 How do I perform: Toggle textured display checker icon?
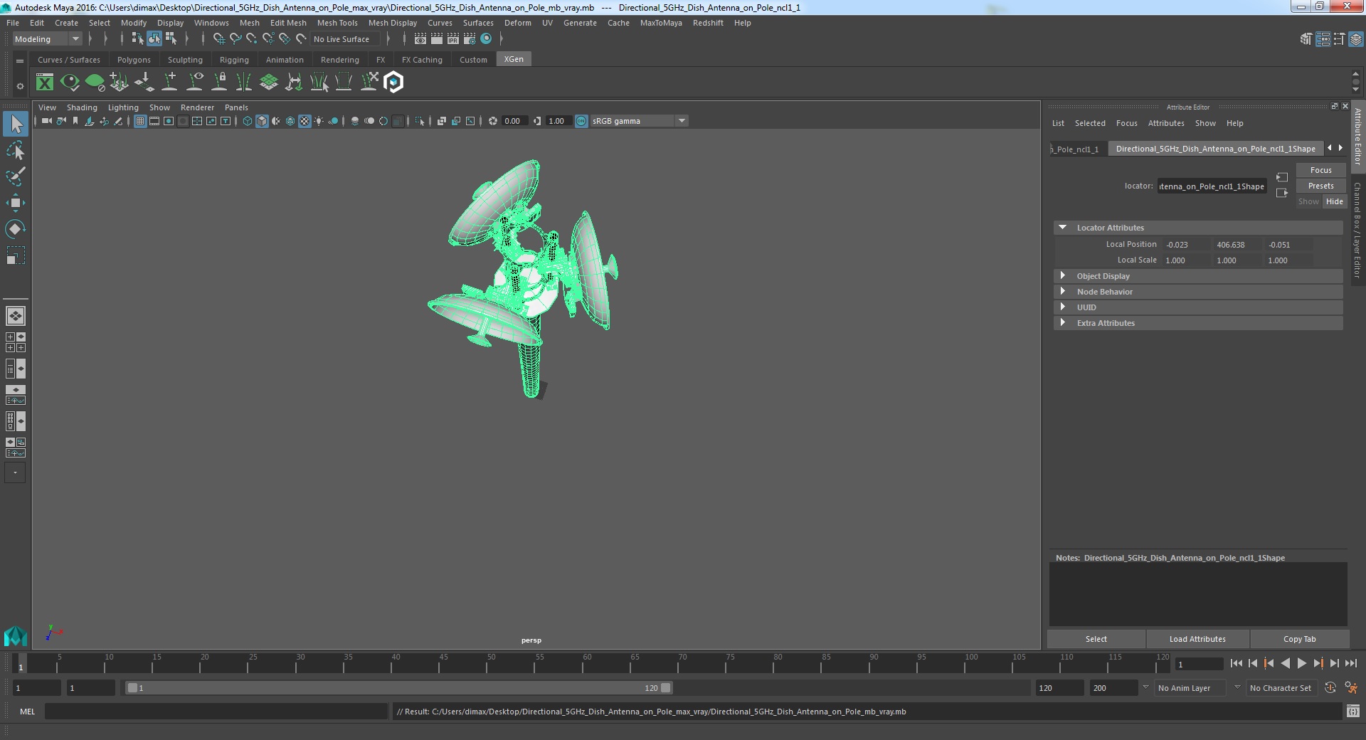click(305, 121)
